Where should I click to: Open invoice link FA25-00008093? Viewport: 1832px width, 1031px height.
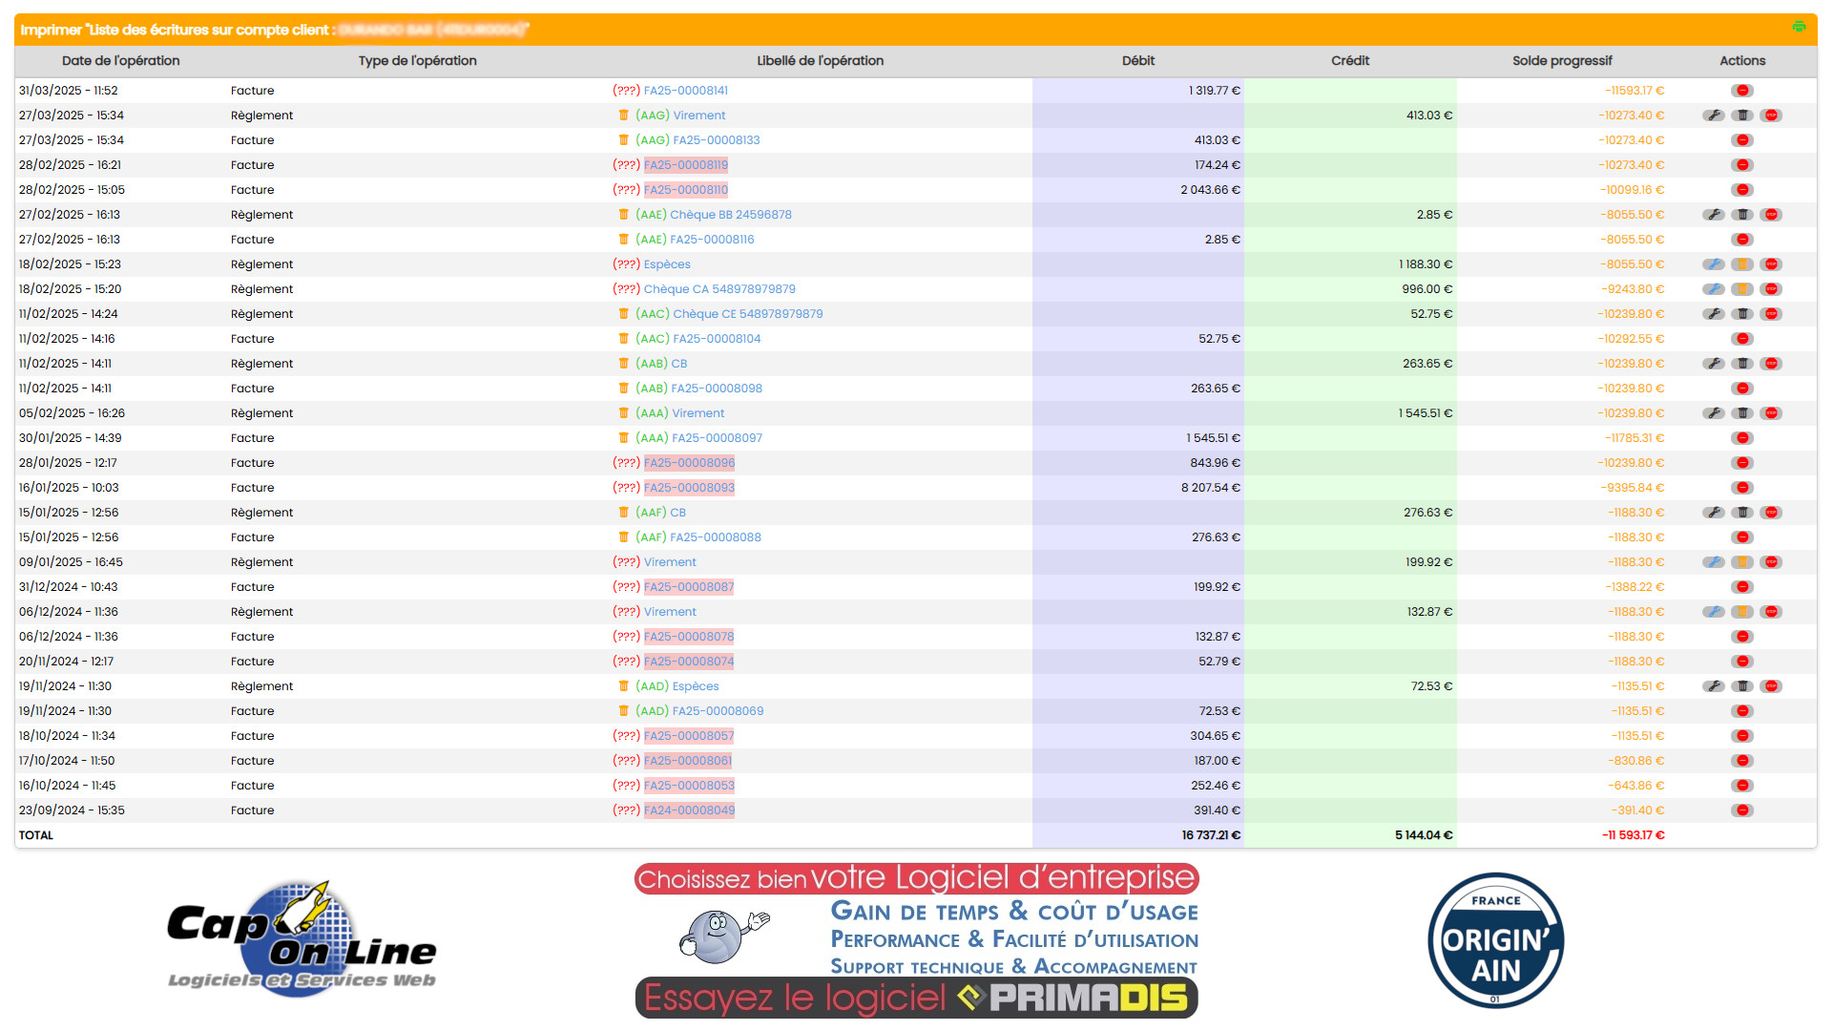(689, 488)
